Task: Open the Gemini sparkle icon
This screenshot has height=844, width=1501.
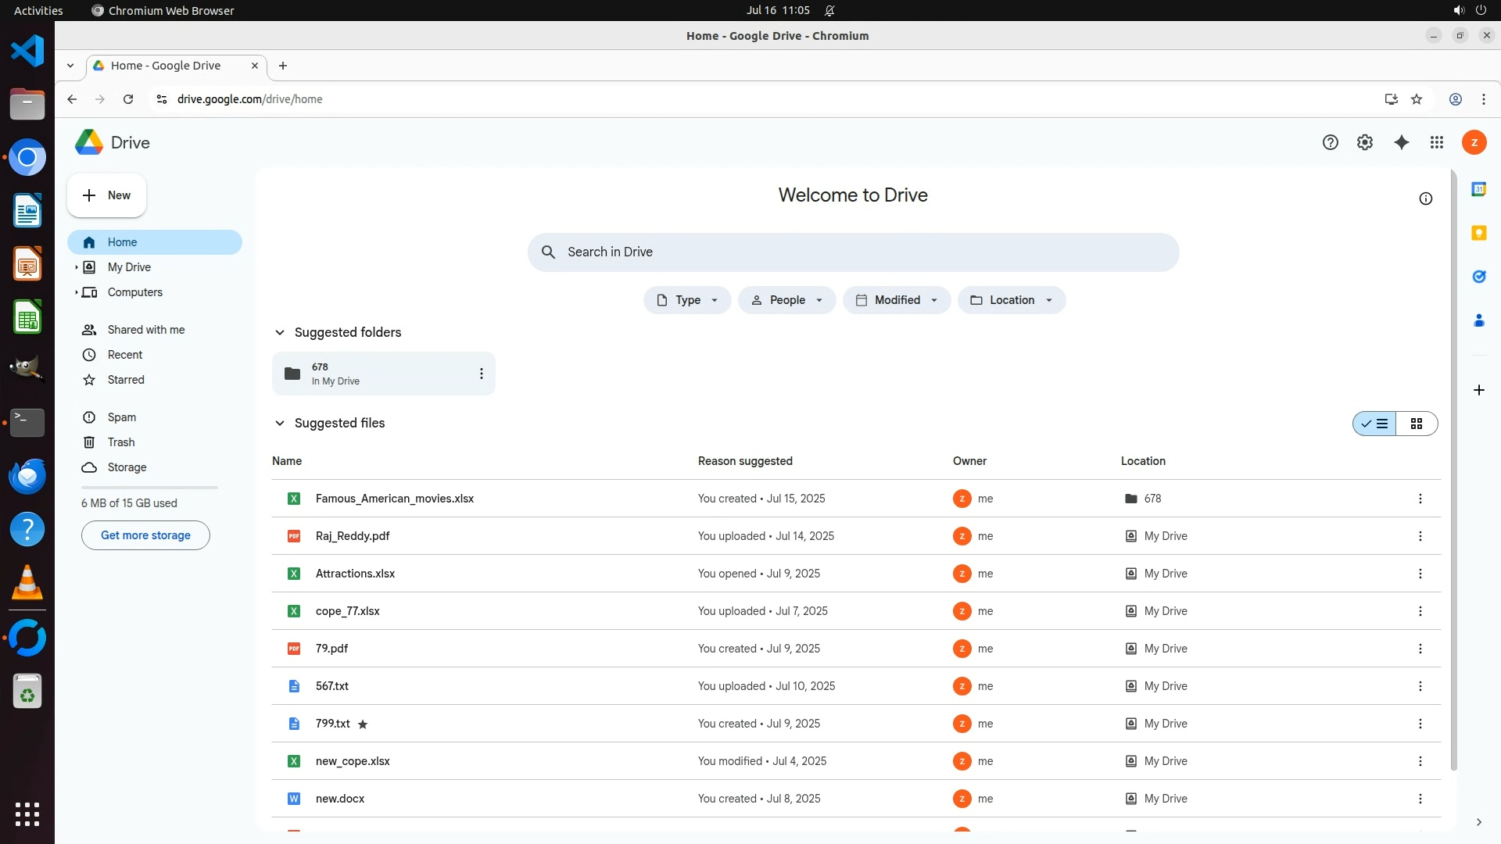Action: pos(1401,142)
